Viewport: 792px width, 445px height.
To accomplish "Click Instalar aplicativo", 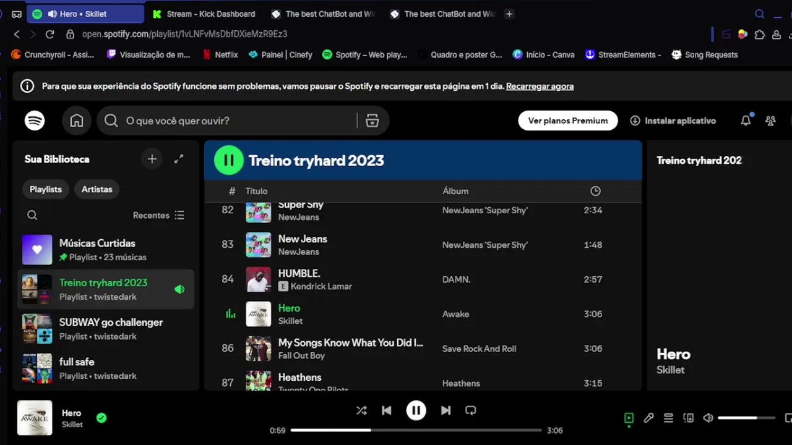I will (x=673, y=121).
